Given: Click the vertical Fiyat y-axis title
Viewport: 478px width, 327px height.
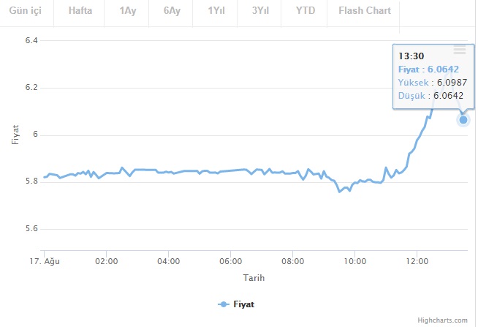Looking at the screenshot, I should 16,135.
